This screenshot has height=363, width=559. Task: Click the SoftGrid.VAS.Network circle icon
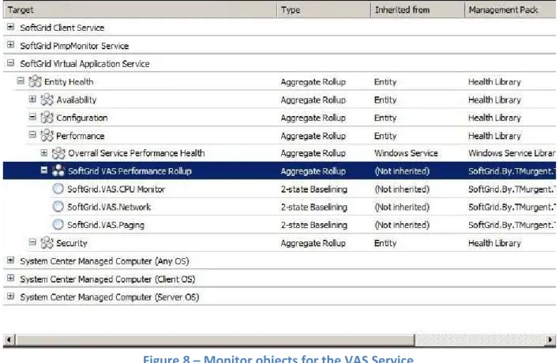tap(58, 207)
